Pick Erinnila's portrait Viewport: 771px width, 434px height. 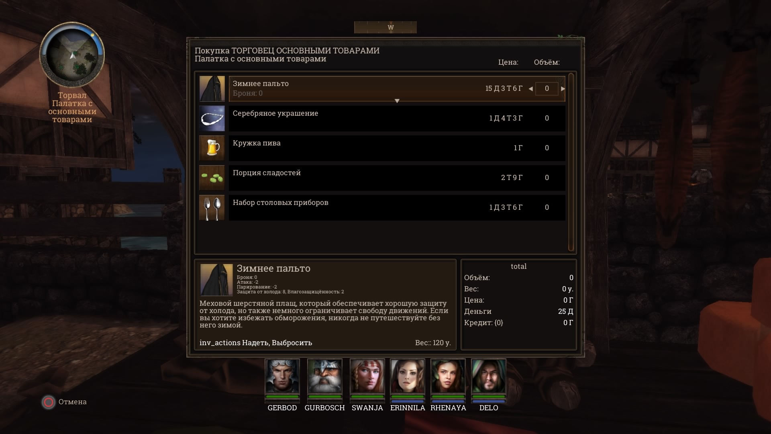(x=408, y=376)
